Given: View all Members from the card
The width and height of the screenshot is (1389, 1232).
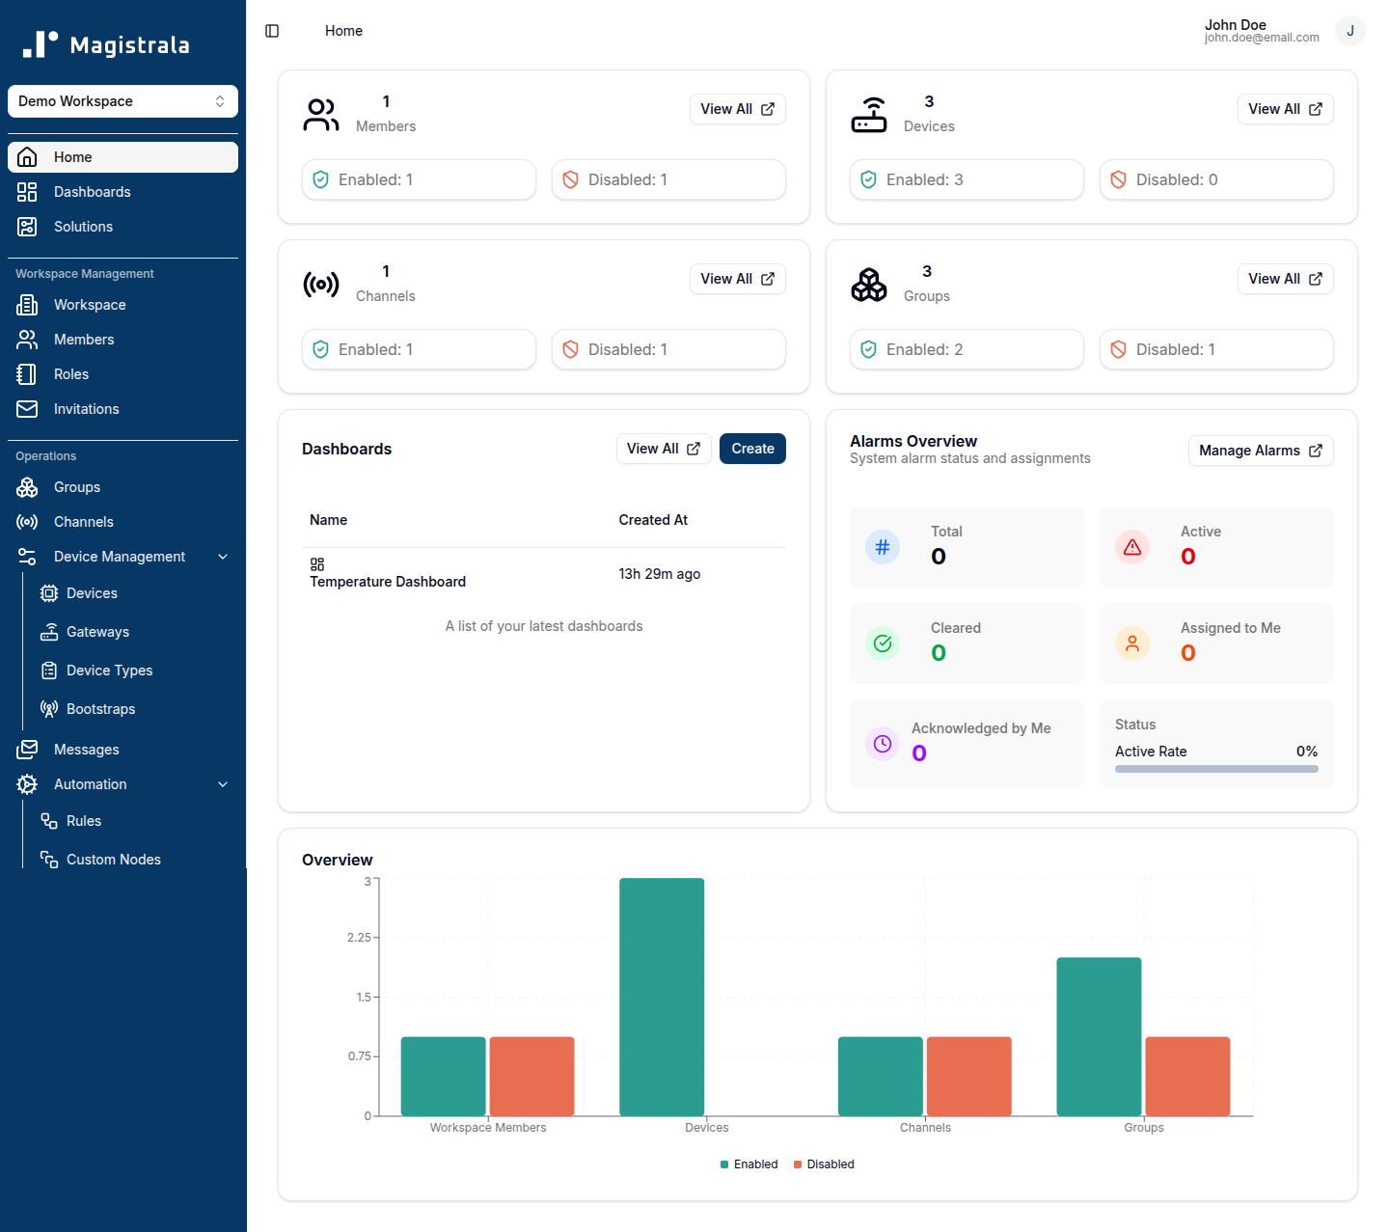Looking at the screenshot, I should [x=737, y=109].
